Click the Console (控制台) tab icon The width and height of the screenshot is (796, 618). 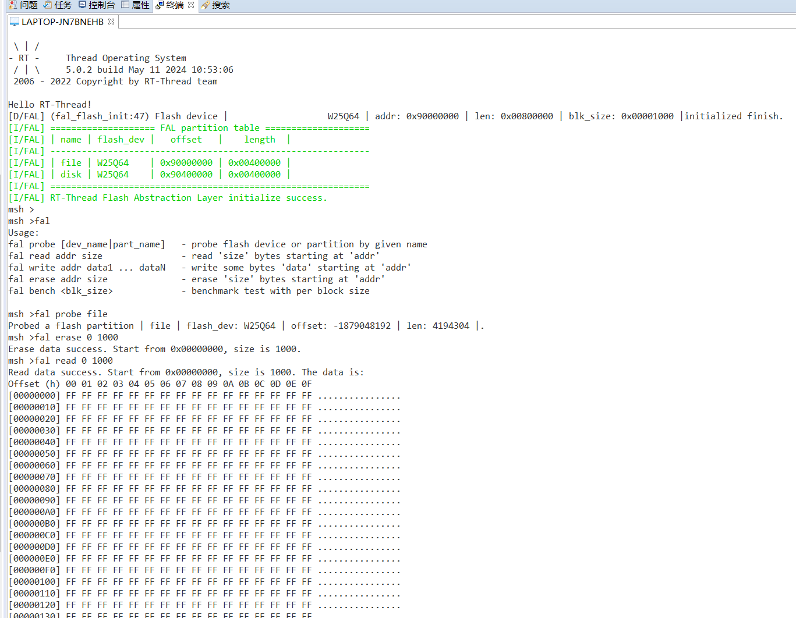tap(82, 5)
